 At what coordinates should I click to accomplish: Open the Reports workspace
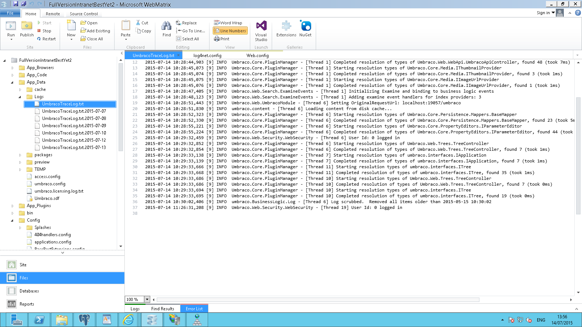click(x=62, y=304)
